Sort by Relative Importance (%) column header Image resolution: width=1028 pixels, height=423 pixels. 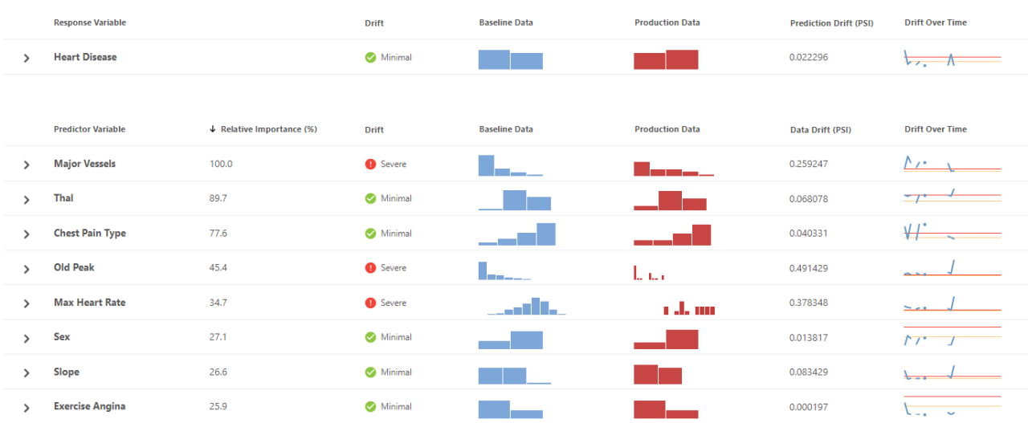(268, 129)
